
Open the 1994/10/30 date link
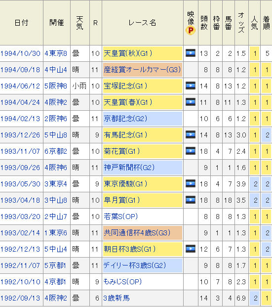click(x=20, y=53)
